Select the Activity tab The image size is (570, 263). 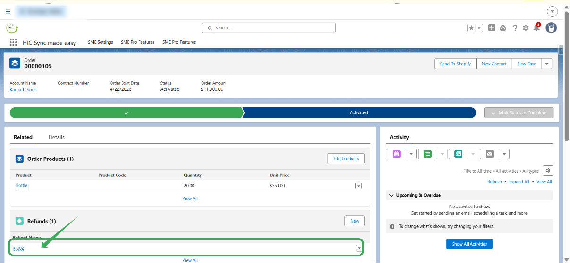tap(399, 137)
